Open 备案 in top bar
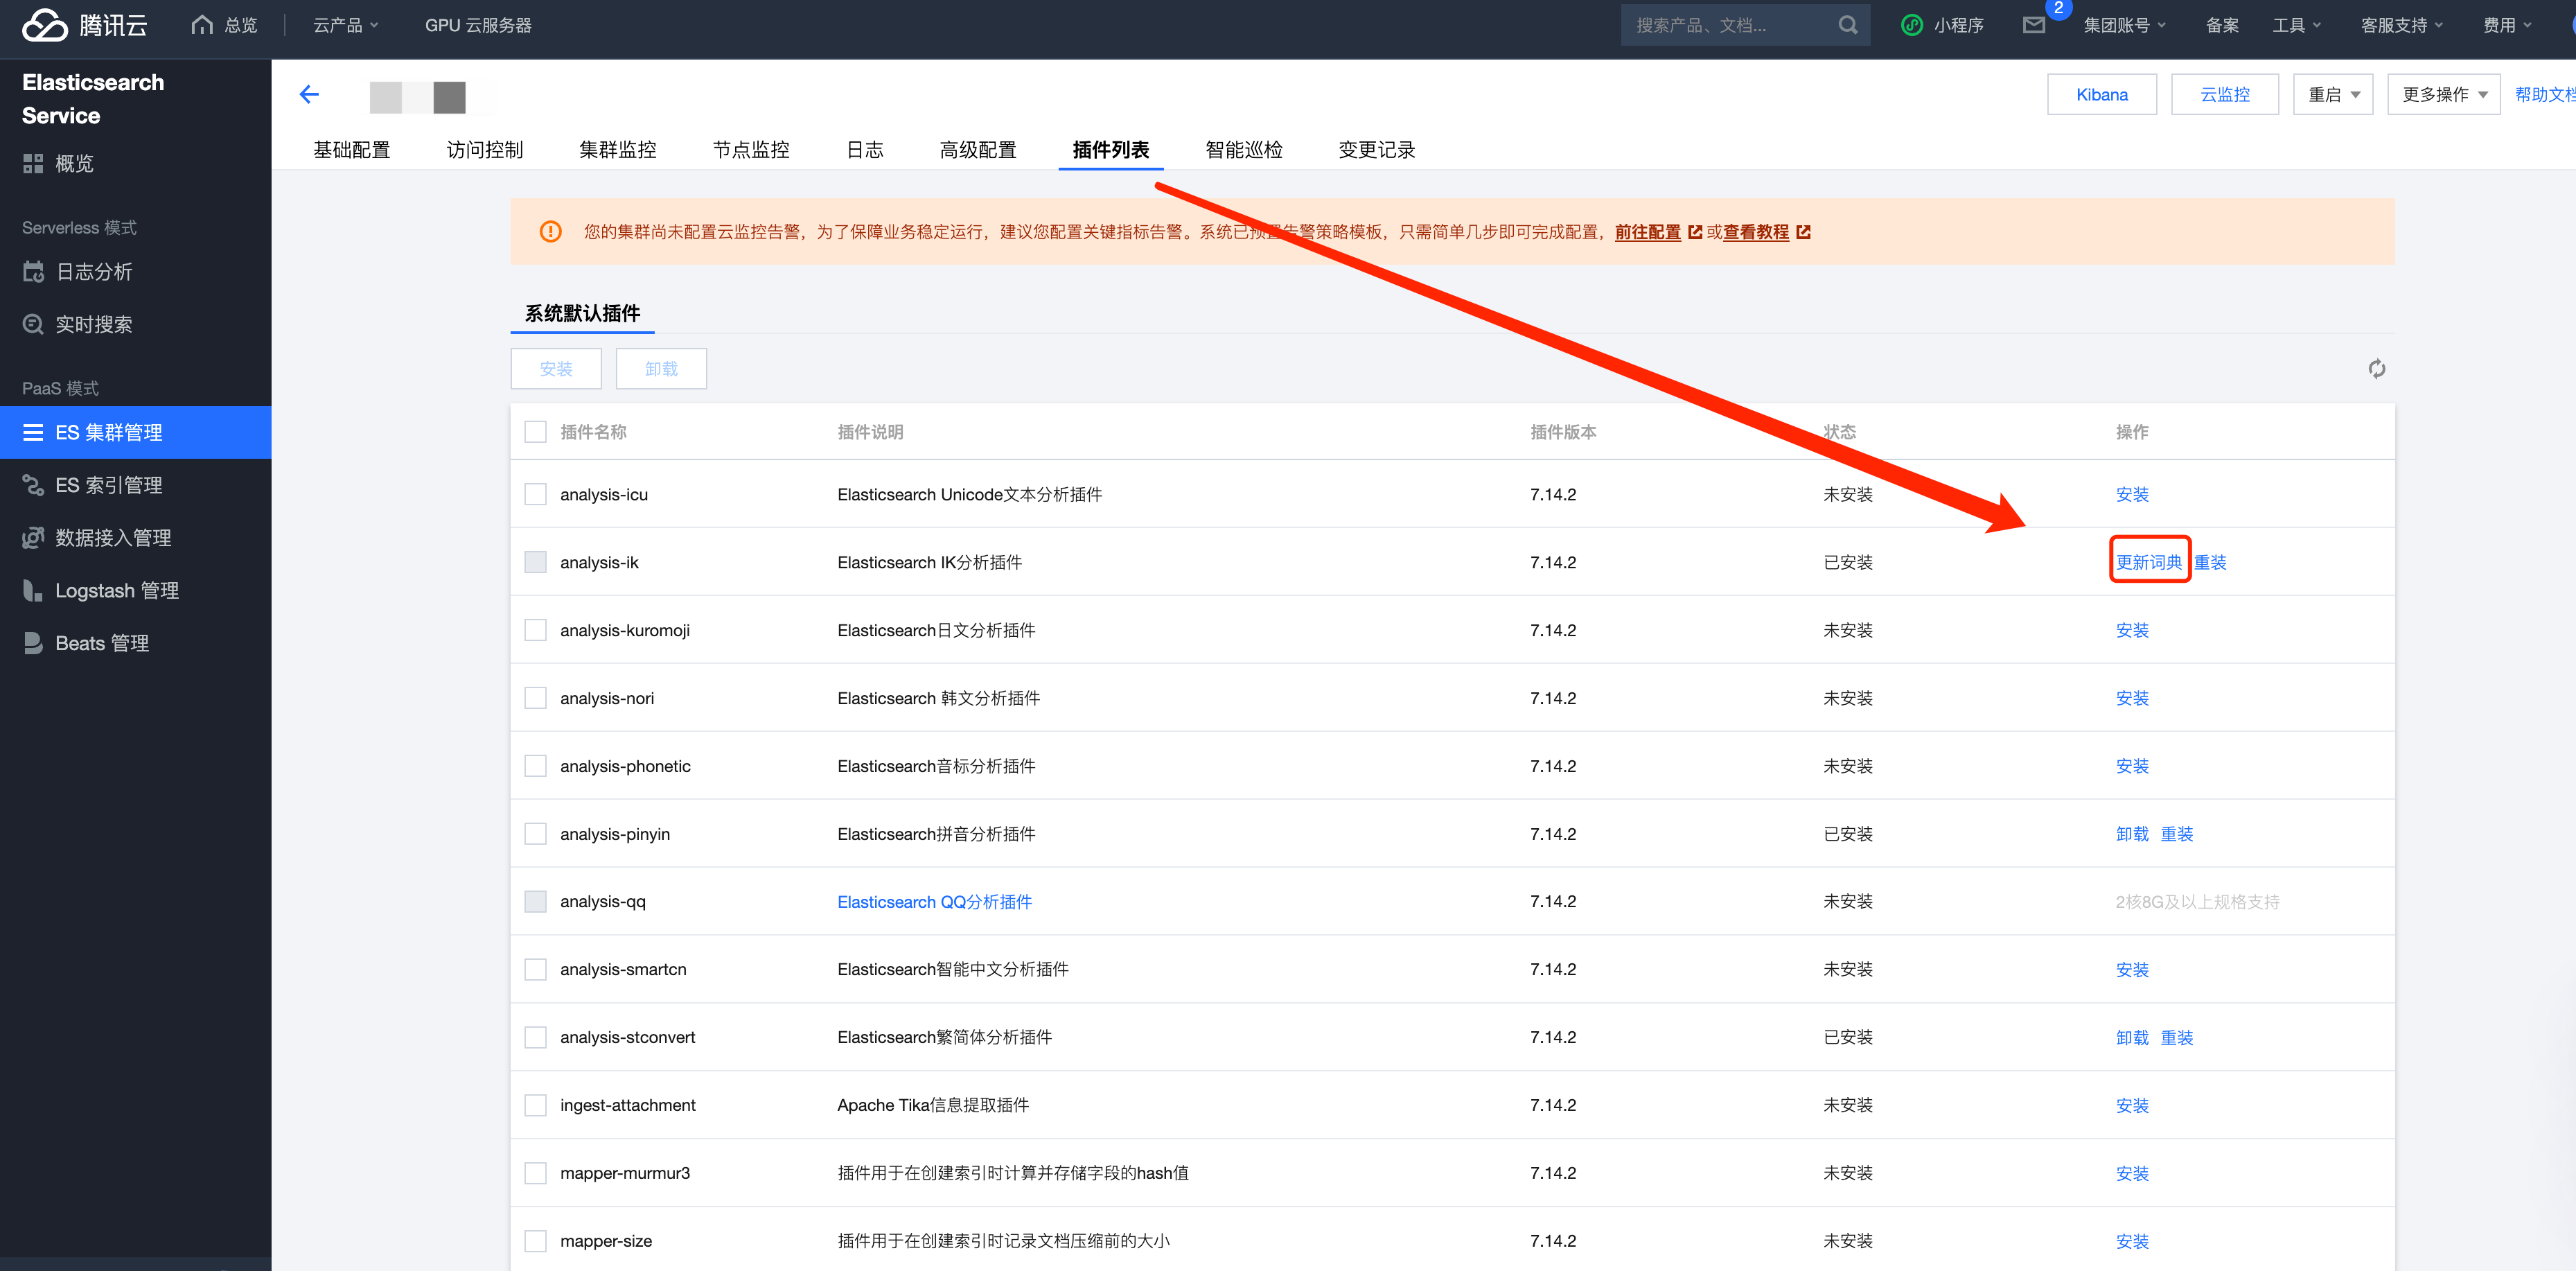Viewport: 2576px width, 1271px height. click(2222, 25)
